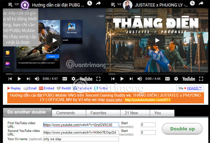210x143 pixels.
Task: Edit Start seconds for second video
Action: [x=148, y=133]
